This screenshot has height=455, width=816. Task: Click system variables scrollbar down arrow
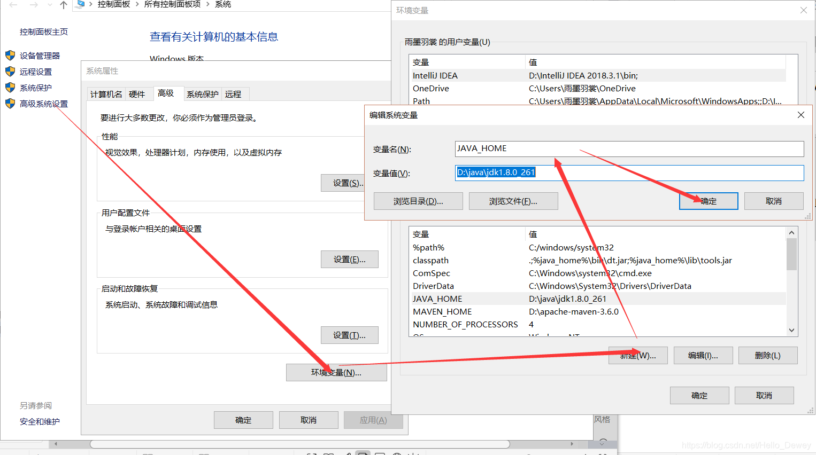tap(792, 330)
